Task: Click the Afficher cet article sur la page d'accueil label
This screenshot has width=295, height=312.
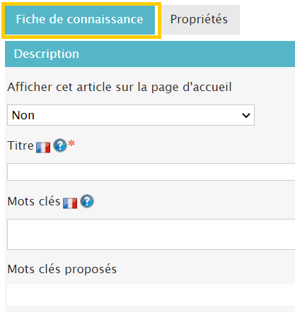Action: (120, 87)
